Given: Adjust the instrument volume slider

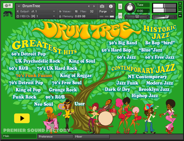Looking at the screenshot, I should [x=164, y=17].
